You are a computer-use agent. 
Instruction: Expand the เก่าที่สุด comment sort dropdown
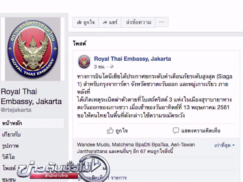(x=225, y=145)
